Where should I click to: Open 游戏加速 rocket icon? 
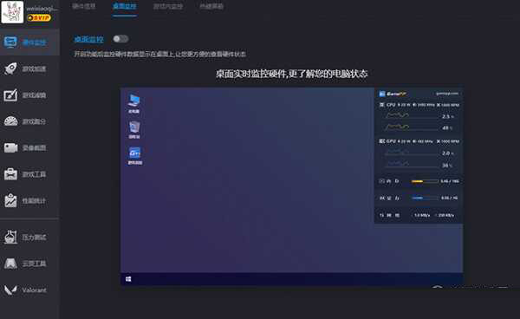tap(10, 68)
